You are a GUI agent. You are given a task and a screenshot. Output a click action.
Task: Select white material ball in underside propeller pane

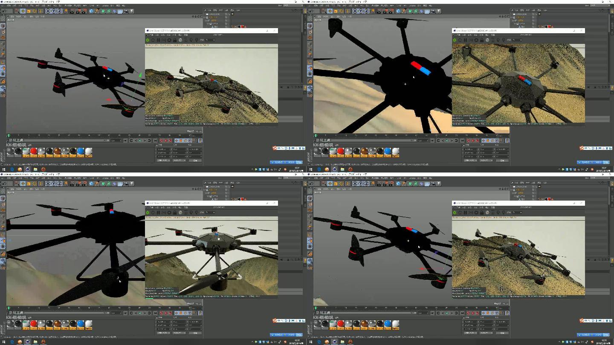[x=89, y=323]
